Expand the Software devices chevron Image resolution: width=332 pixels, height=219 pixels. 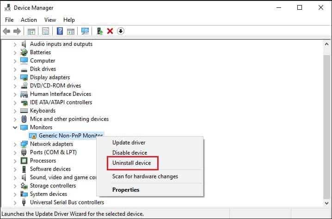coord(15,169)
